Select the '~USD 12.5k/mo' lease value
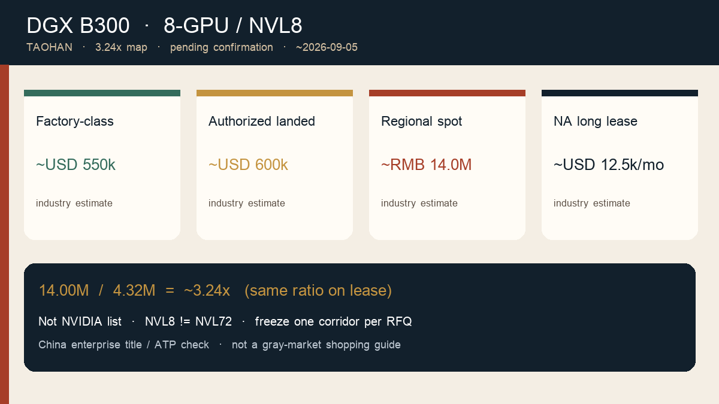The image size is (719, 404). [609, 165]
